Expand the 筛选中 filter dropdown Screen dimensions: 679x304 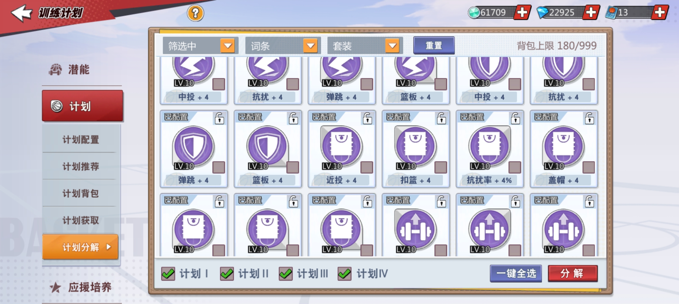coord(200,46)
